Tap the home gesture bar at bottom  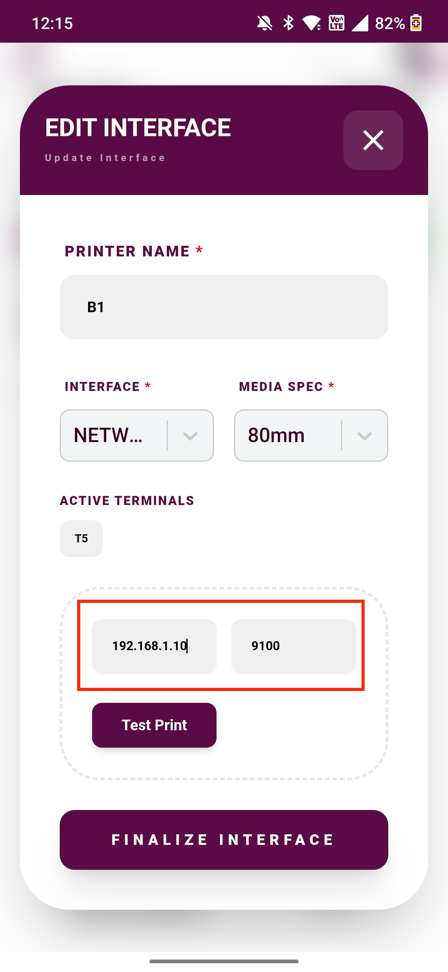click(x=224, y=961)
